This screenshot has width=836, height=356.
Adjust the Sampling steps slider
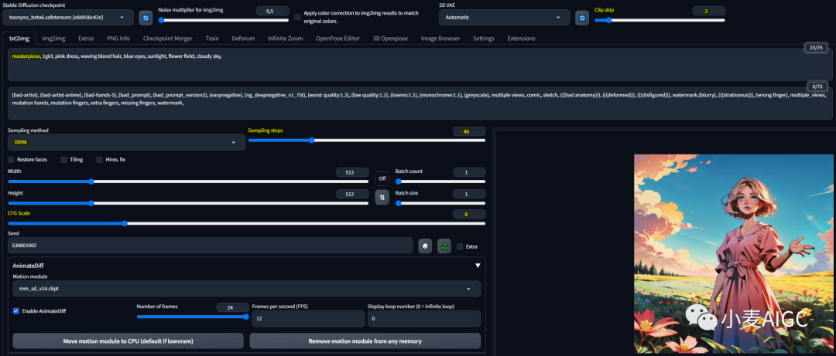[367, 141]
